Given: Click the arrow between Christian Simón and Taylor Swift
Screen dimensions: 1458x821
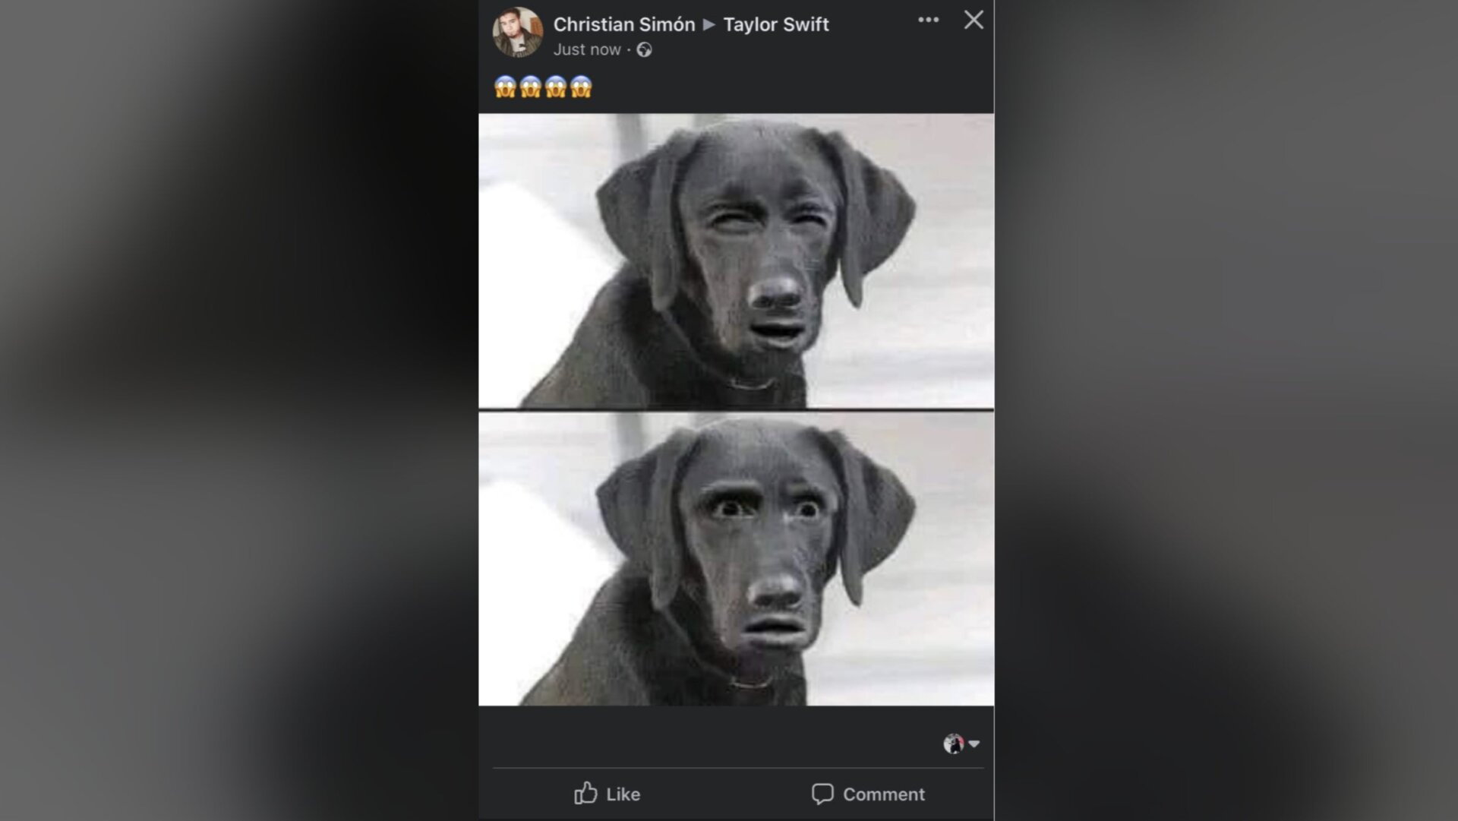Looking at the screenshot, I should pyautogui.click(x=709, y=24).
